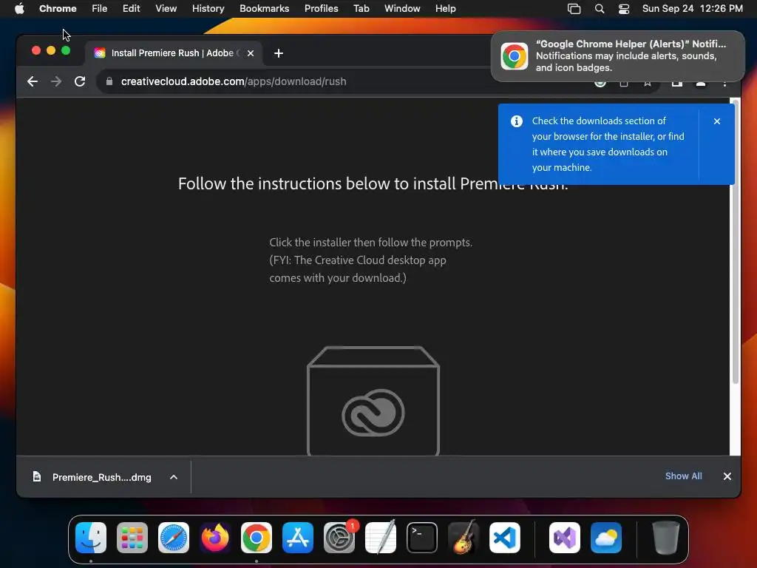
Task: Click Show All downloads link
Action: tap(683, 476)
